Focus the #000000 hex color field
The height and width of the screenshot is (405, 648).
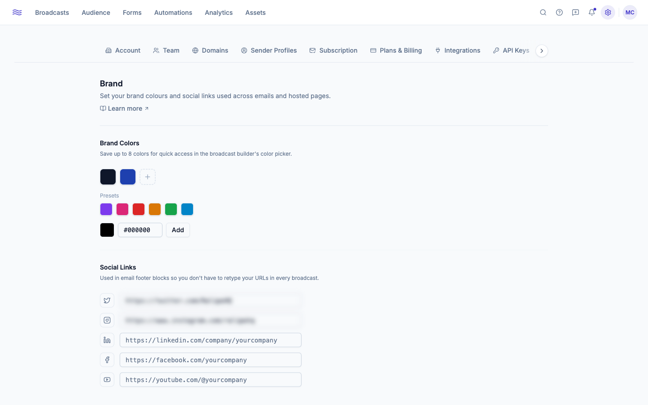140,230
